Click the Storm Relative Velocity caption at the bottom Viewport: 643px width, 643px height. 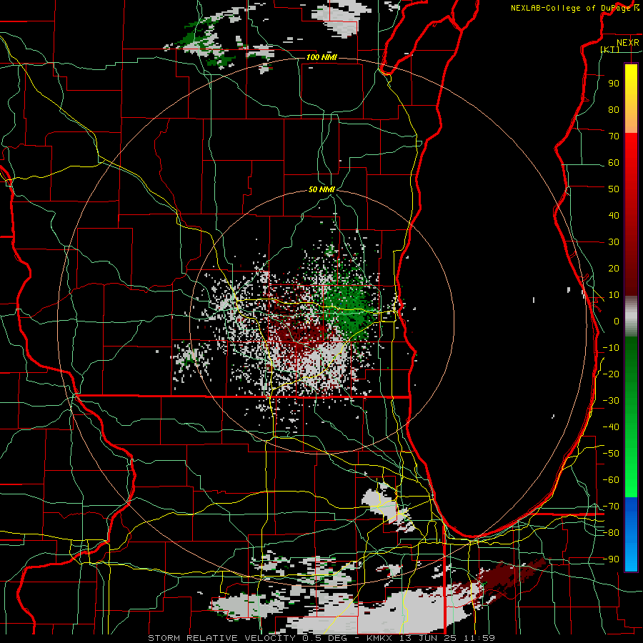[x=321, y=638]
